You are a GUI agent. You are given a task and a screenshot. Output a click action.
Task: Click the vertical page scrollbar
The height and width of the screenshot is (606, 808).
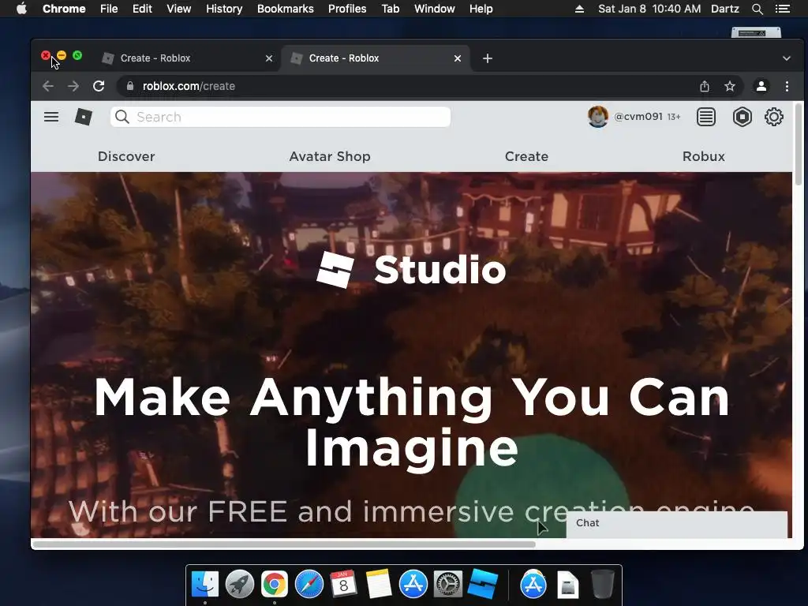[799, 144]
